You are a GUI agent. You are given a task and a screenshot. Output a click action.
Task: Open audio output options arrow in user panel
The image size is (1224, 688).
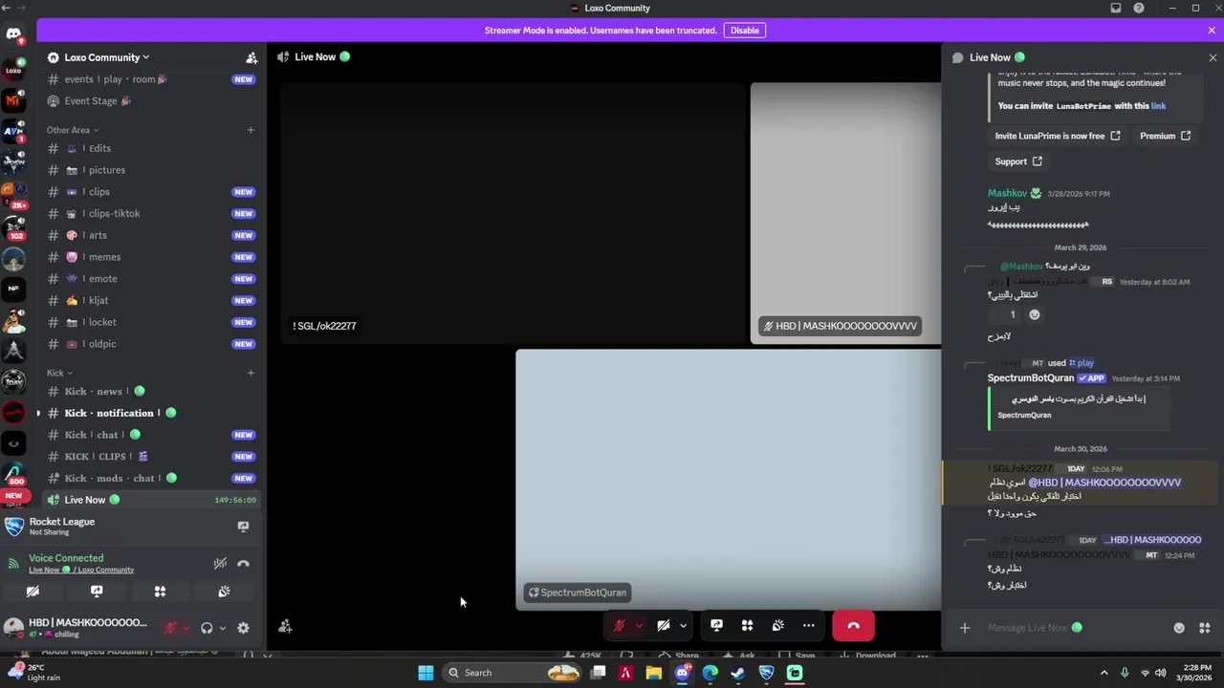222,628
